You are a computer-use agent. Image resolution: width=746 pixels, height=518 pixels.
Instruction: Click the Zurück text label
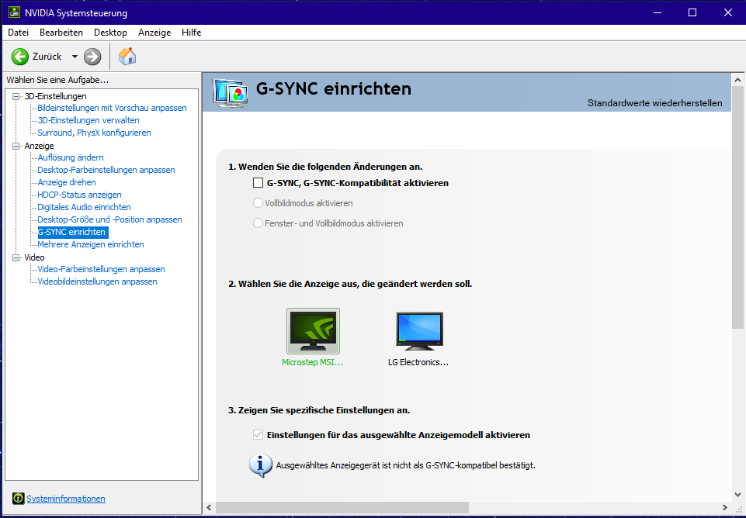click(47, 57)
